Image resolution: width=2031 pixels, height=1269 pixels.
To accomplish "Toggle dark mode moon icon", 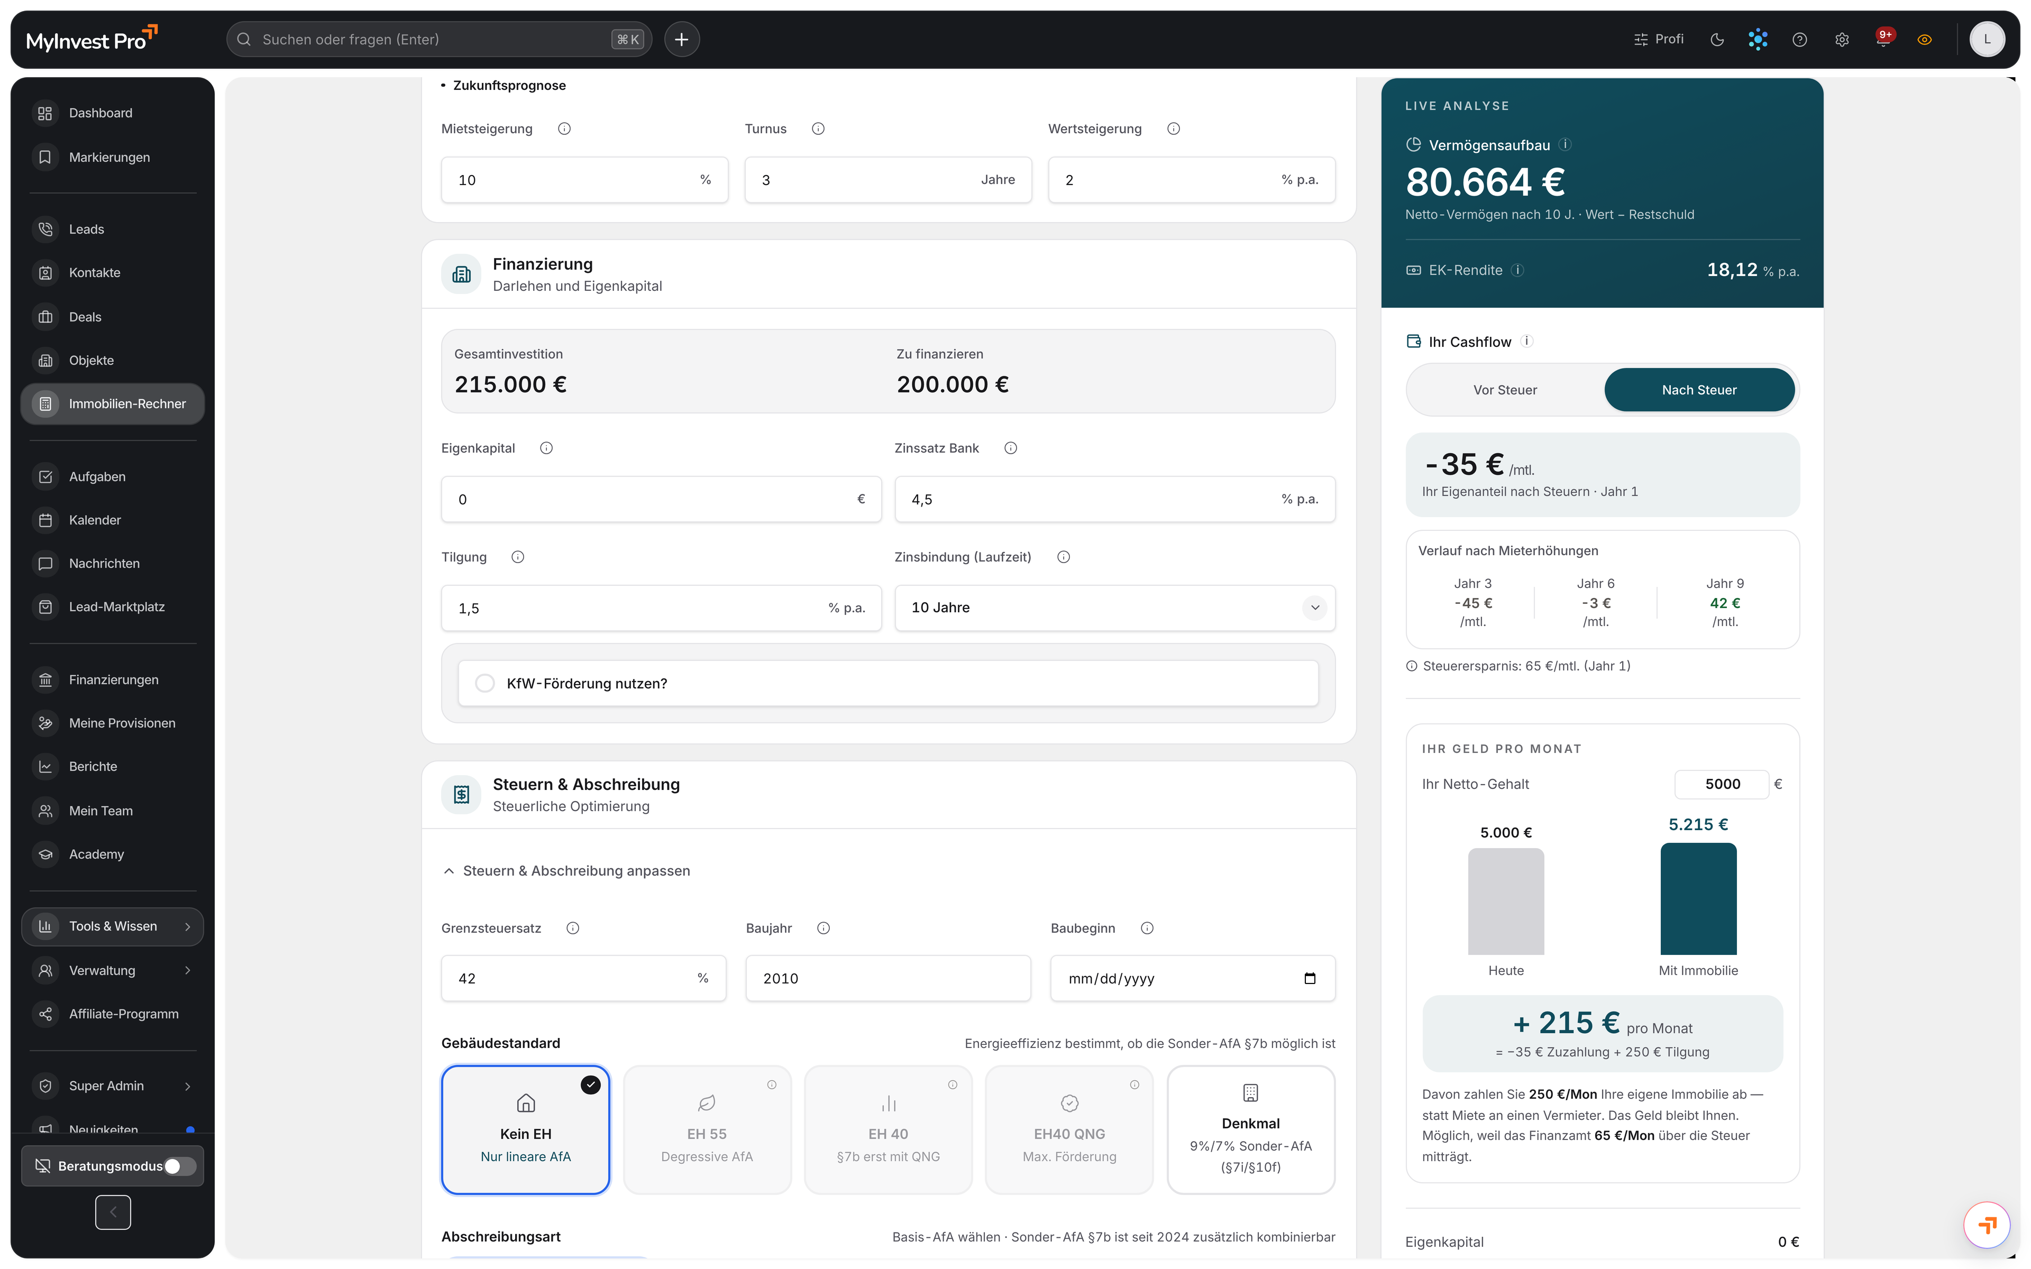I will pyautogui.click(x=1716, y=40).
